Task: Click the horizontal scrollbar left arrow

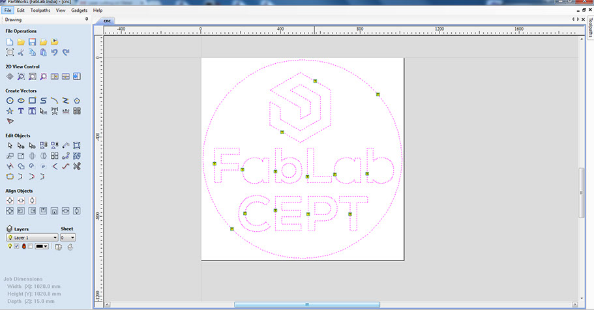Action: (x=107, y=304)
